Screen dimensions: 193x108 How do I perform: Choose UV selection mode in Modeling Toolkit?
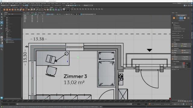pyautogui.click(x=188, y=18)
